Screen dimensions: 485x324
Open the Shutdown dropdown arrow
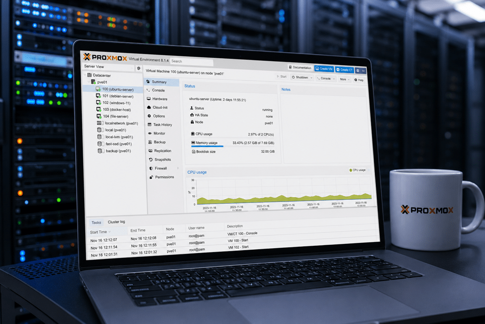pyautogui.click(x=311, y=78)
